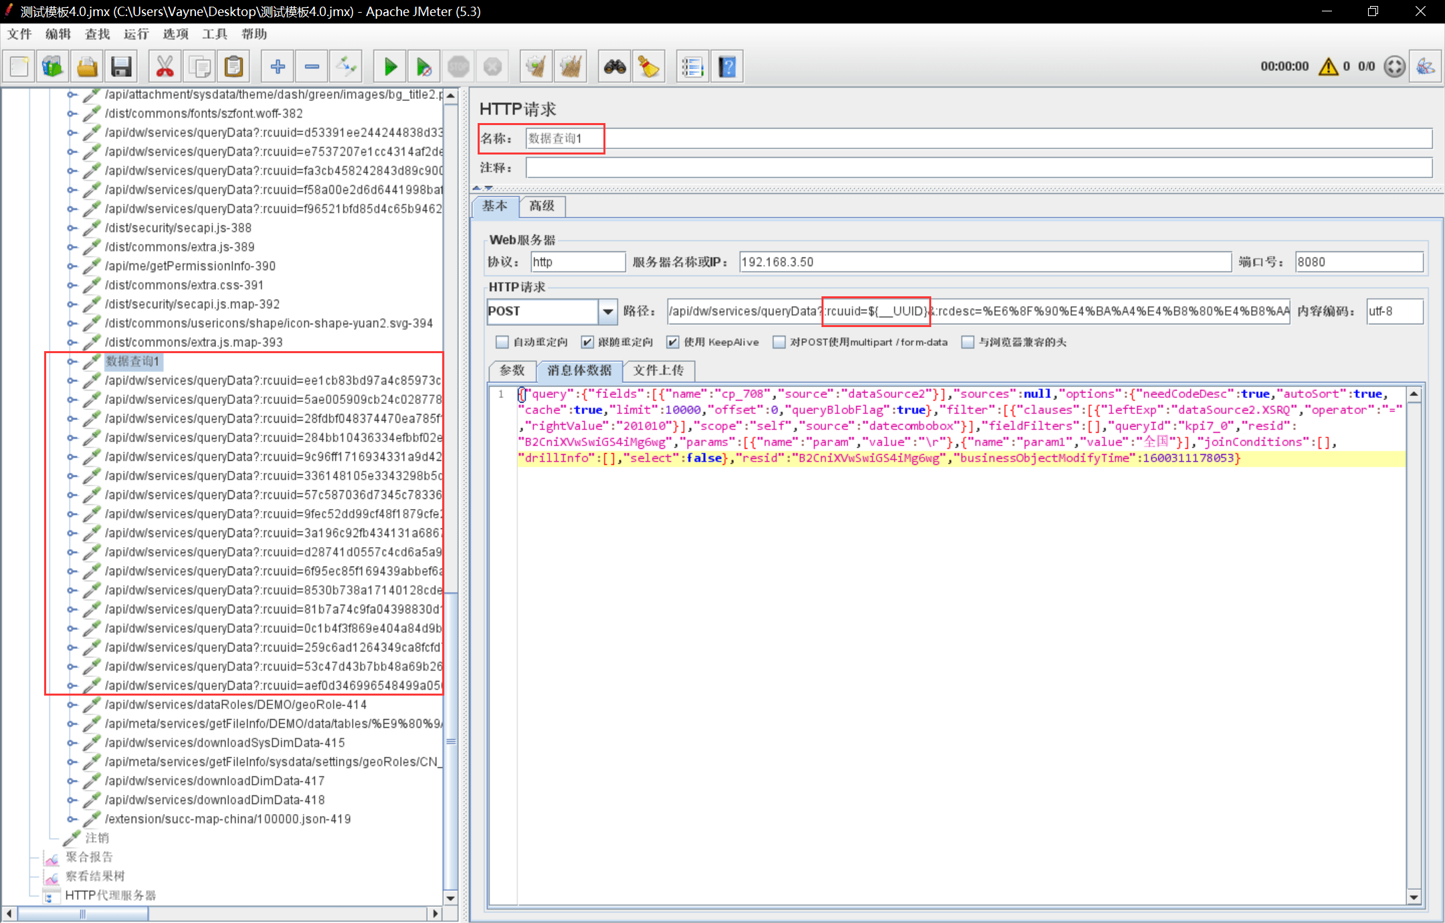Image resolution: width=1445 pixels, height=923 pixels.
Task: Expand all tree nodes with plus icon
Action: 277,66
